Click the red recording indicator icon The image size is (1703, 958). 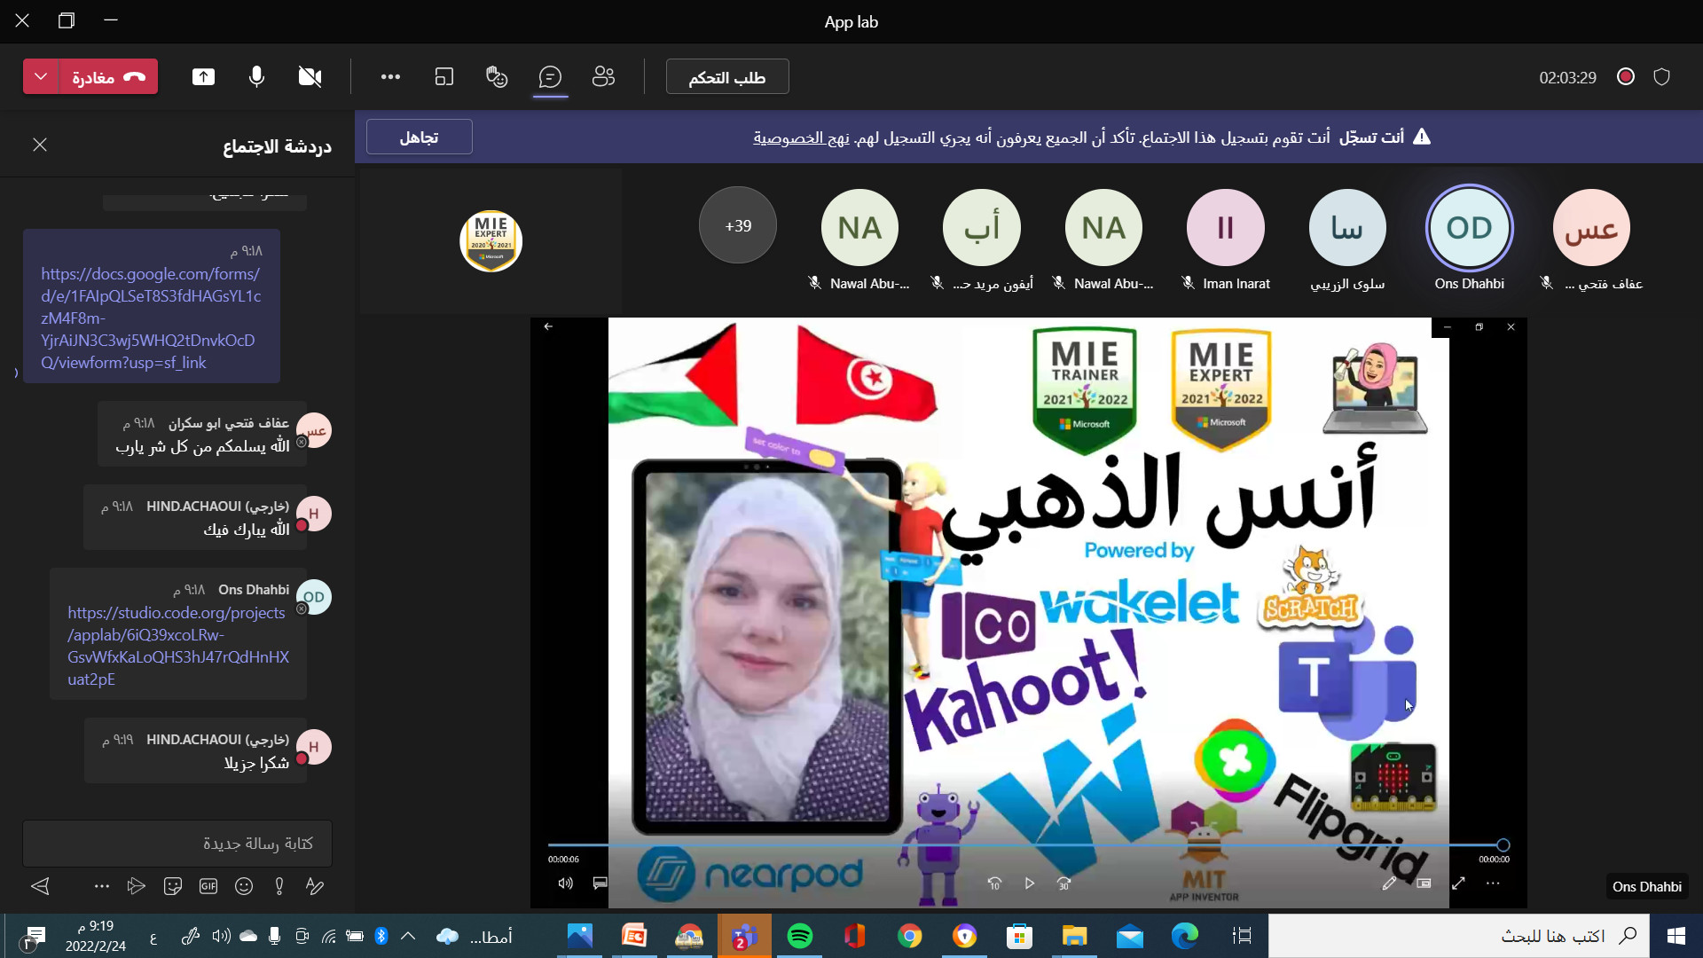[x=1626, y=77]
